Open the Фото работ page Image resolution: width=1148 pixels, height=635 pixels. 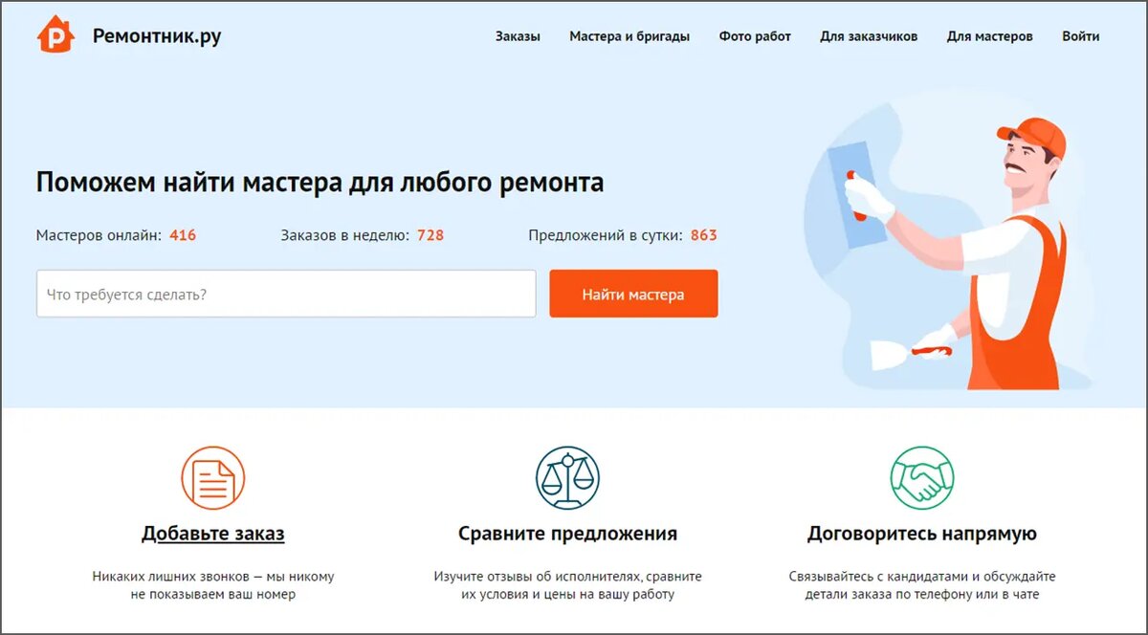point(755,36)
